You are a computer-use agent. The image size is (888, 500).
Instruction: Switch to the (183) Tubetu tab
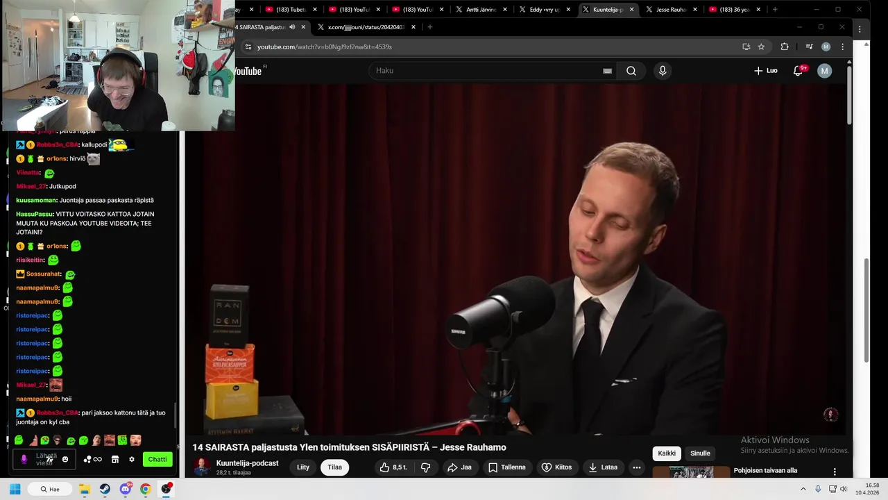290,10
